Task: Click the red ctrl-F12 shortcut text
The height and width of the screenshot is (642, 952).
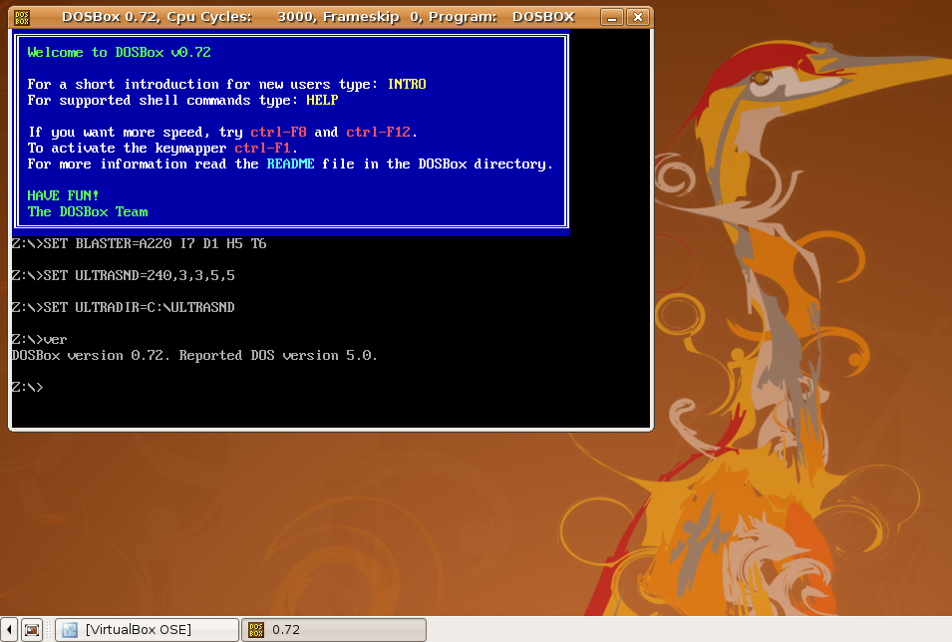Action: 379,132
